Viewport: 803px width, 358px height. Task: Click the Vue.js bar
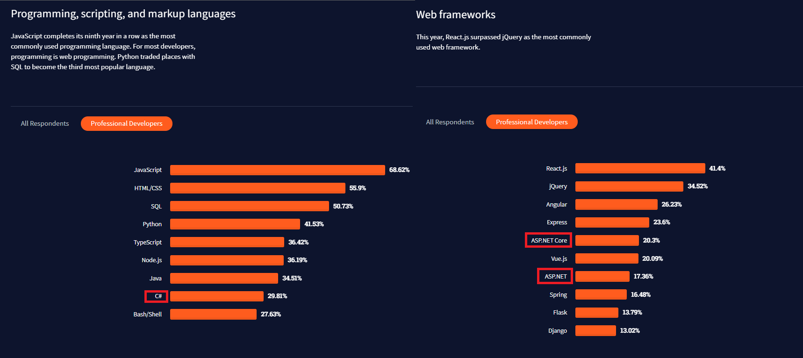point(606,258)
